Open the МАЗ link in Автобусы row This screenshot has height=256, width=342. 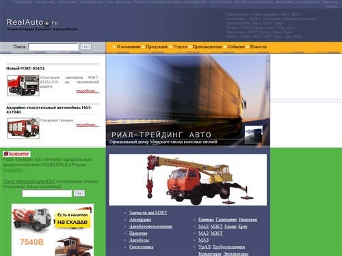[203, 240]
